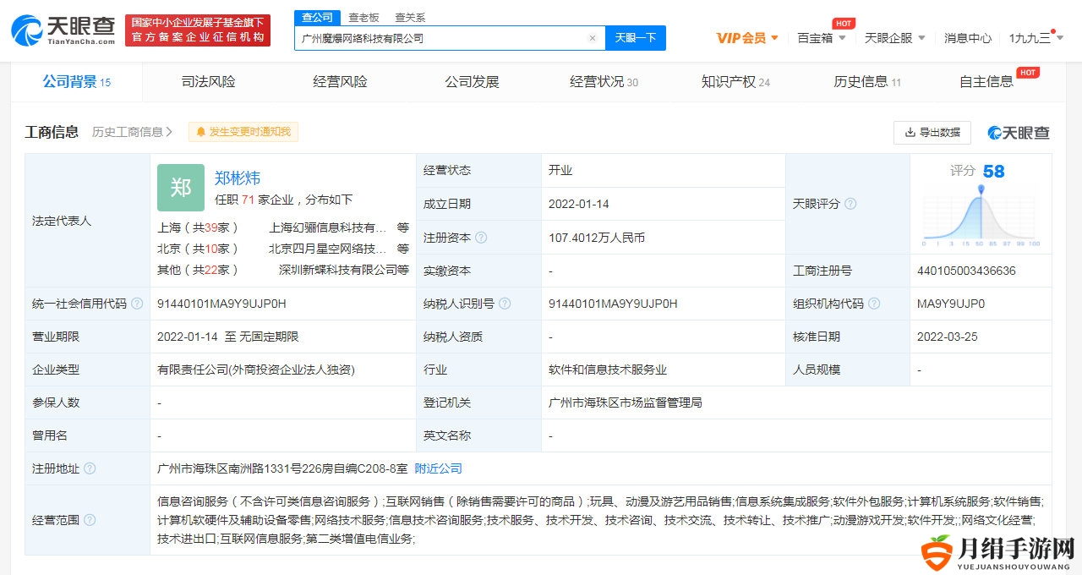This screenshot has height=575, width=1082.
Task: Click help icon next to 经营范围
Action: click(90, 520)
